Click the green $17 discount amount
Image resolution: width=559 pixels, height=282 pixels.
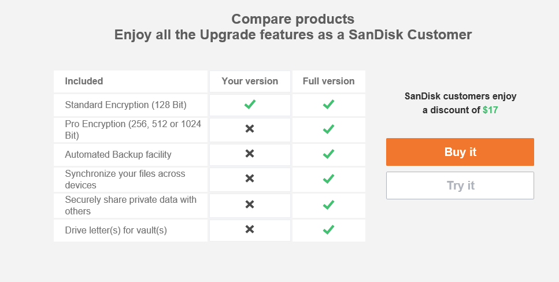(490, 110)
